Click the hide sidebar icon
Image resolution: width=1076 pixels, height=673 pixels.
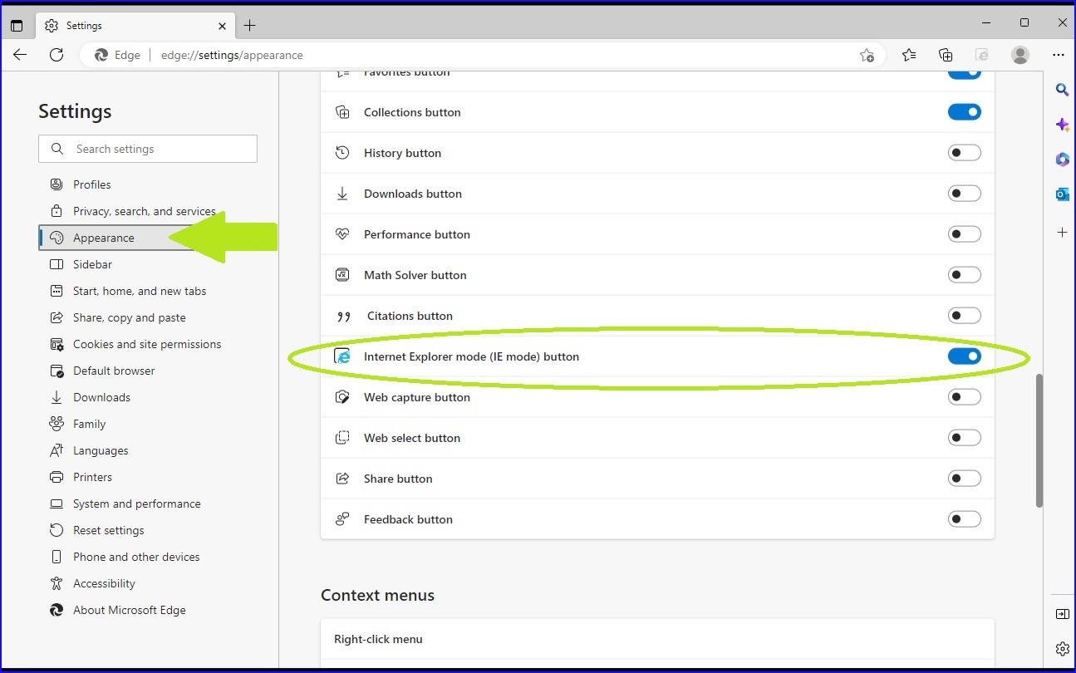pos(1062,614)
